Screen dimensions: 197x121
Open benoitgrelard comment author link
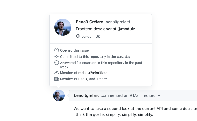pyautogui.click(x=87, y=95)
